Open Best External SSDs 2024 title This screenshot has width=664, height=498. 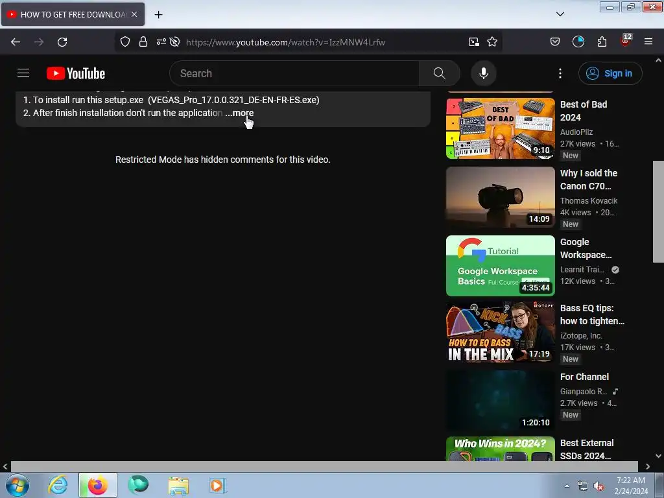(x=587, y=449)
